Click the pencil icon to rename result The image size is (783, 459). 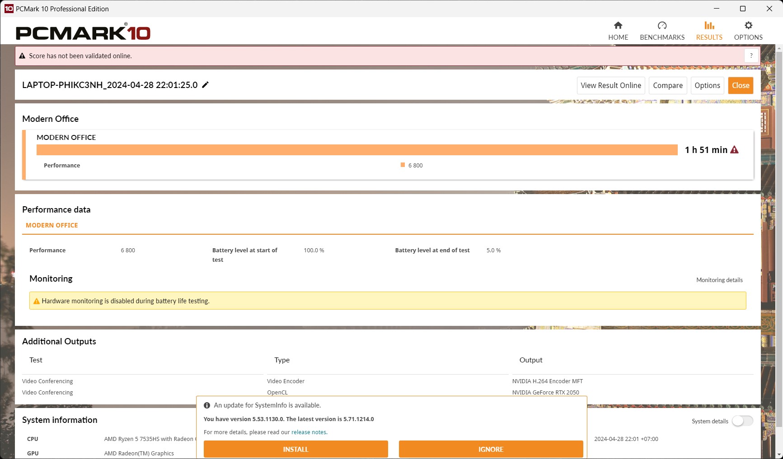coord(205,85)
